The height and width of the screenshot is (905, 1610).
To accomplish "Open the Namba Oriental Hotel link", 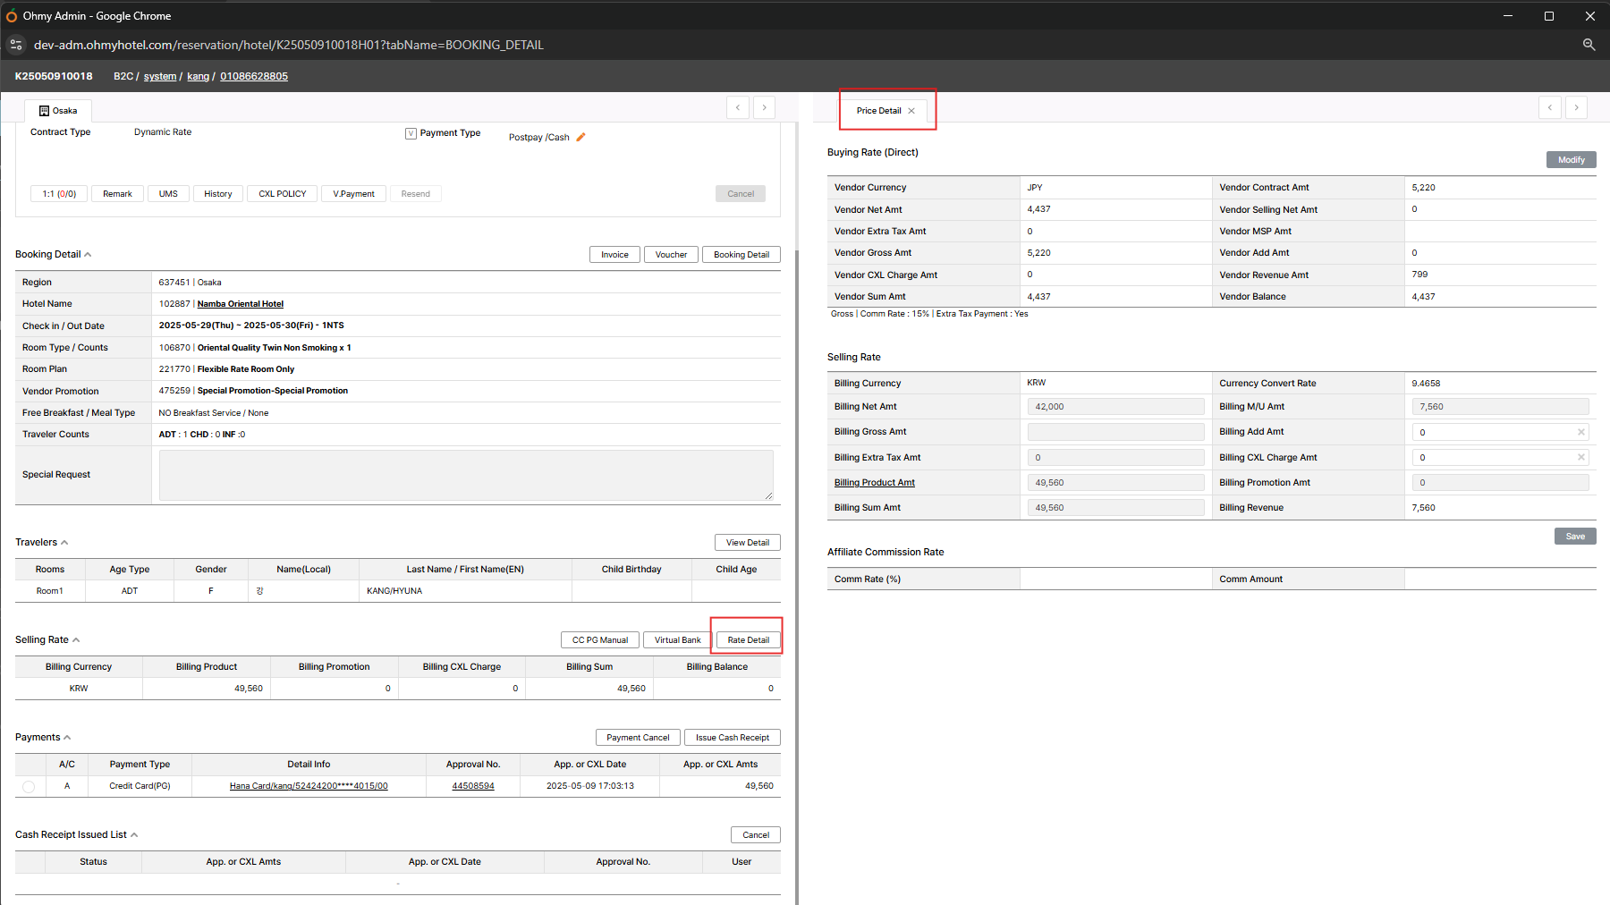I will [240, 304].
